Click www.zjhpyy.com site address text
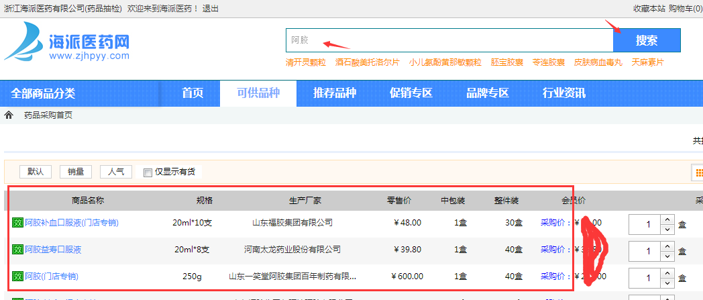This screenshot has height=300, width=703. click(89, 56)
